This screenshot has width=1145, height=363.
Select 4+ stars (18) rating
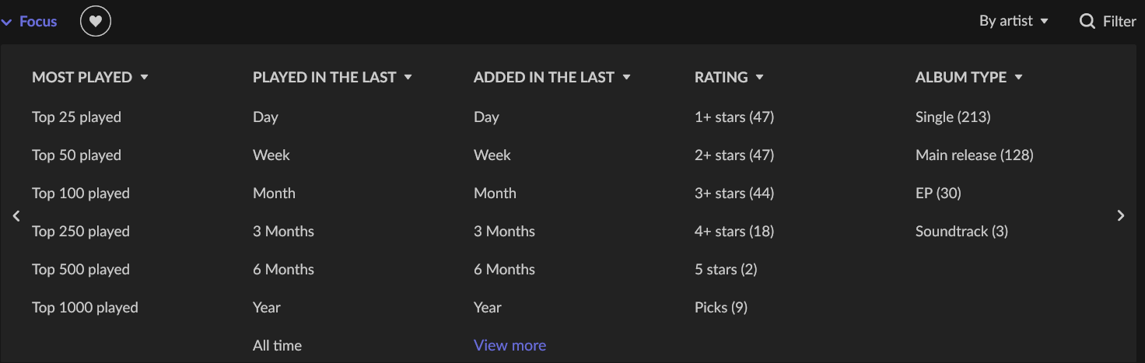[x=734, y=231]
